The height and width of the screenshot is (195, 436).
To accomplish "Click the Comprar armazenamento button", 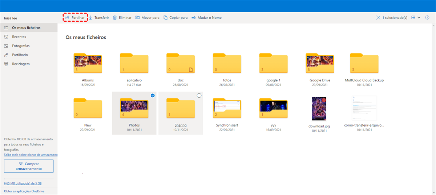I will click(29, 166).
